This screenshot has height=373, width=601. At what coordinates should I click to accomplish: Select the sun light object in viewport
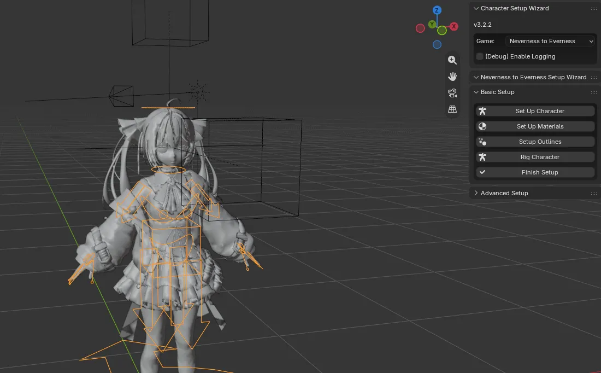(x=198, y=92)
